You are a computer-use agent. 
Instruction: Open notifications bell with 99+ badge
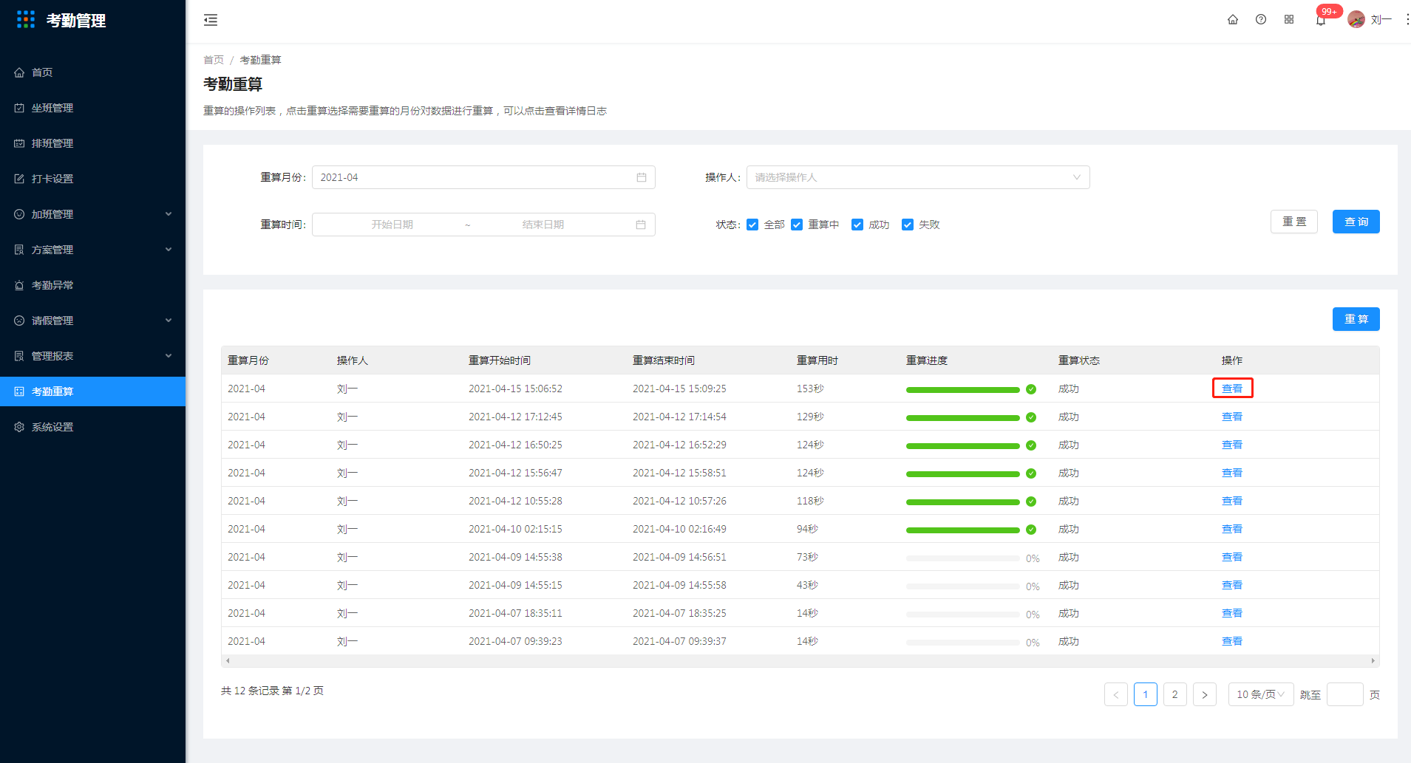tap(1321, 20)
